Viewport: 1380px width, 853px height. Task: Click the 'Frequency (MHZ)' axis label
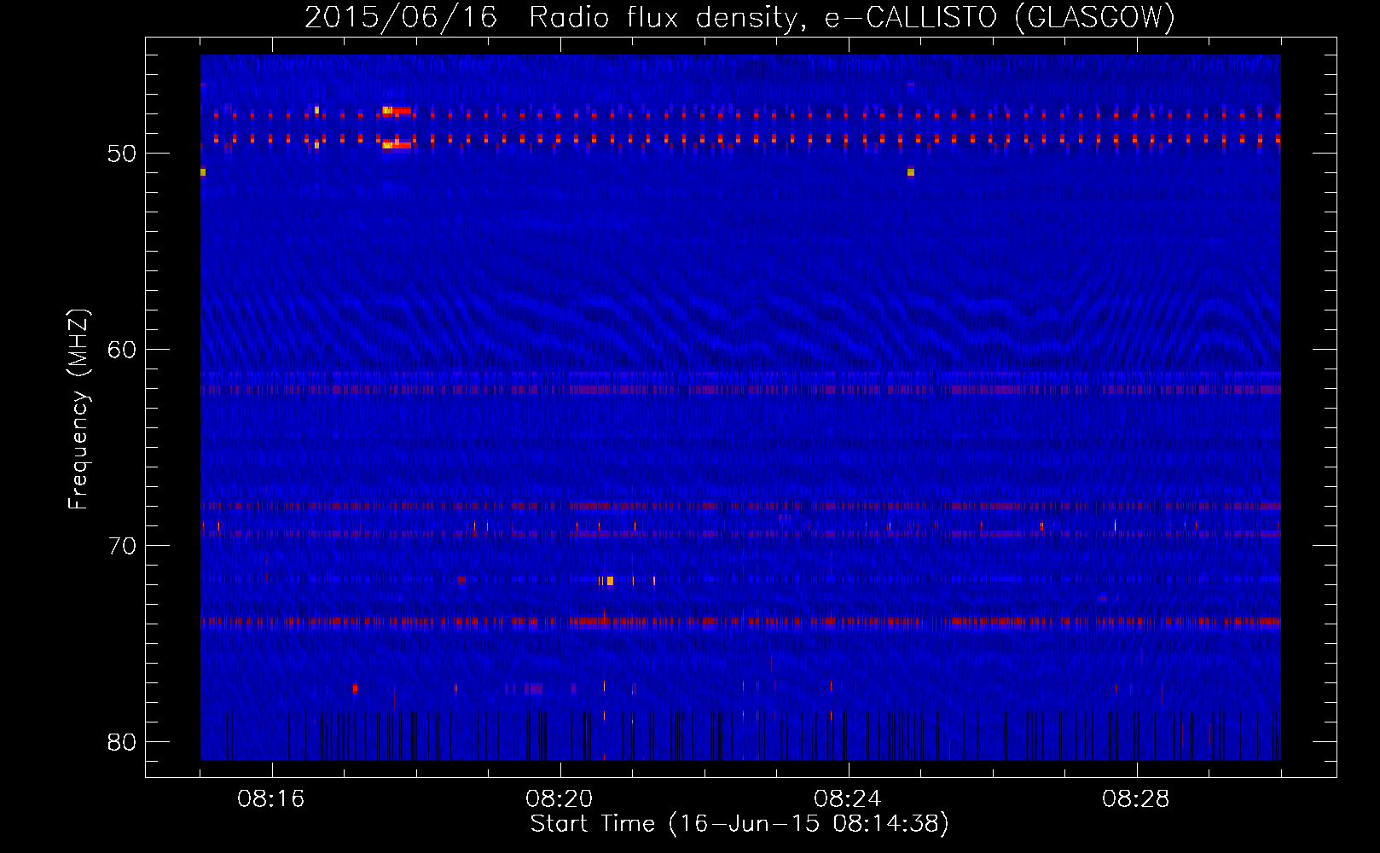click(x=78, y=409)
